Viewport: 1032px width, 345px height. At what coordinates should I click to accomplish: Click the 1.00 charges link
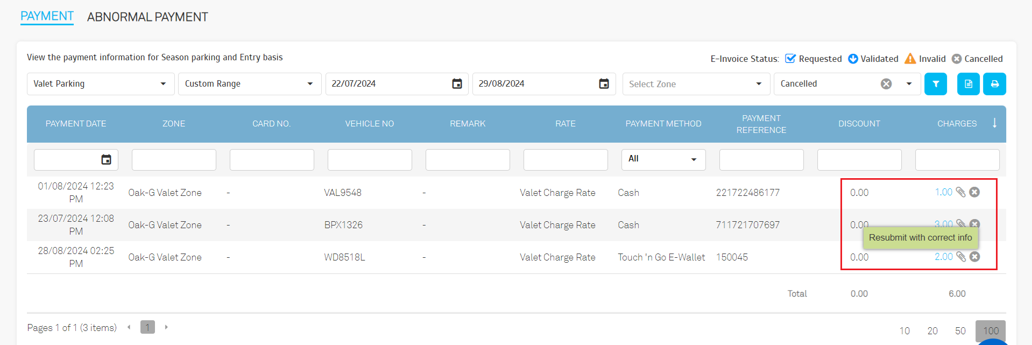click(943, 192)
